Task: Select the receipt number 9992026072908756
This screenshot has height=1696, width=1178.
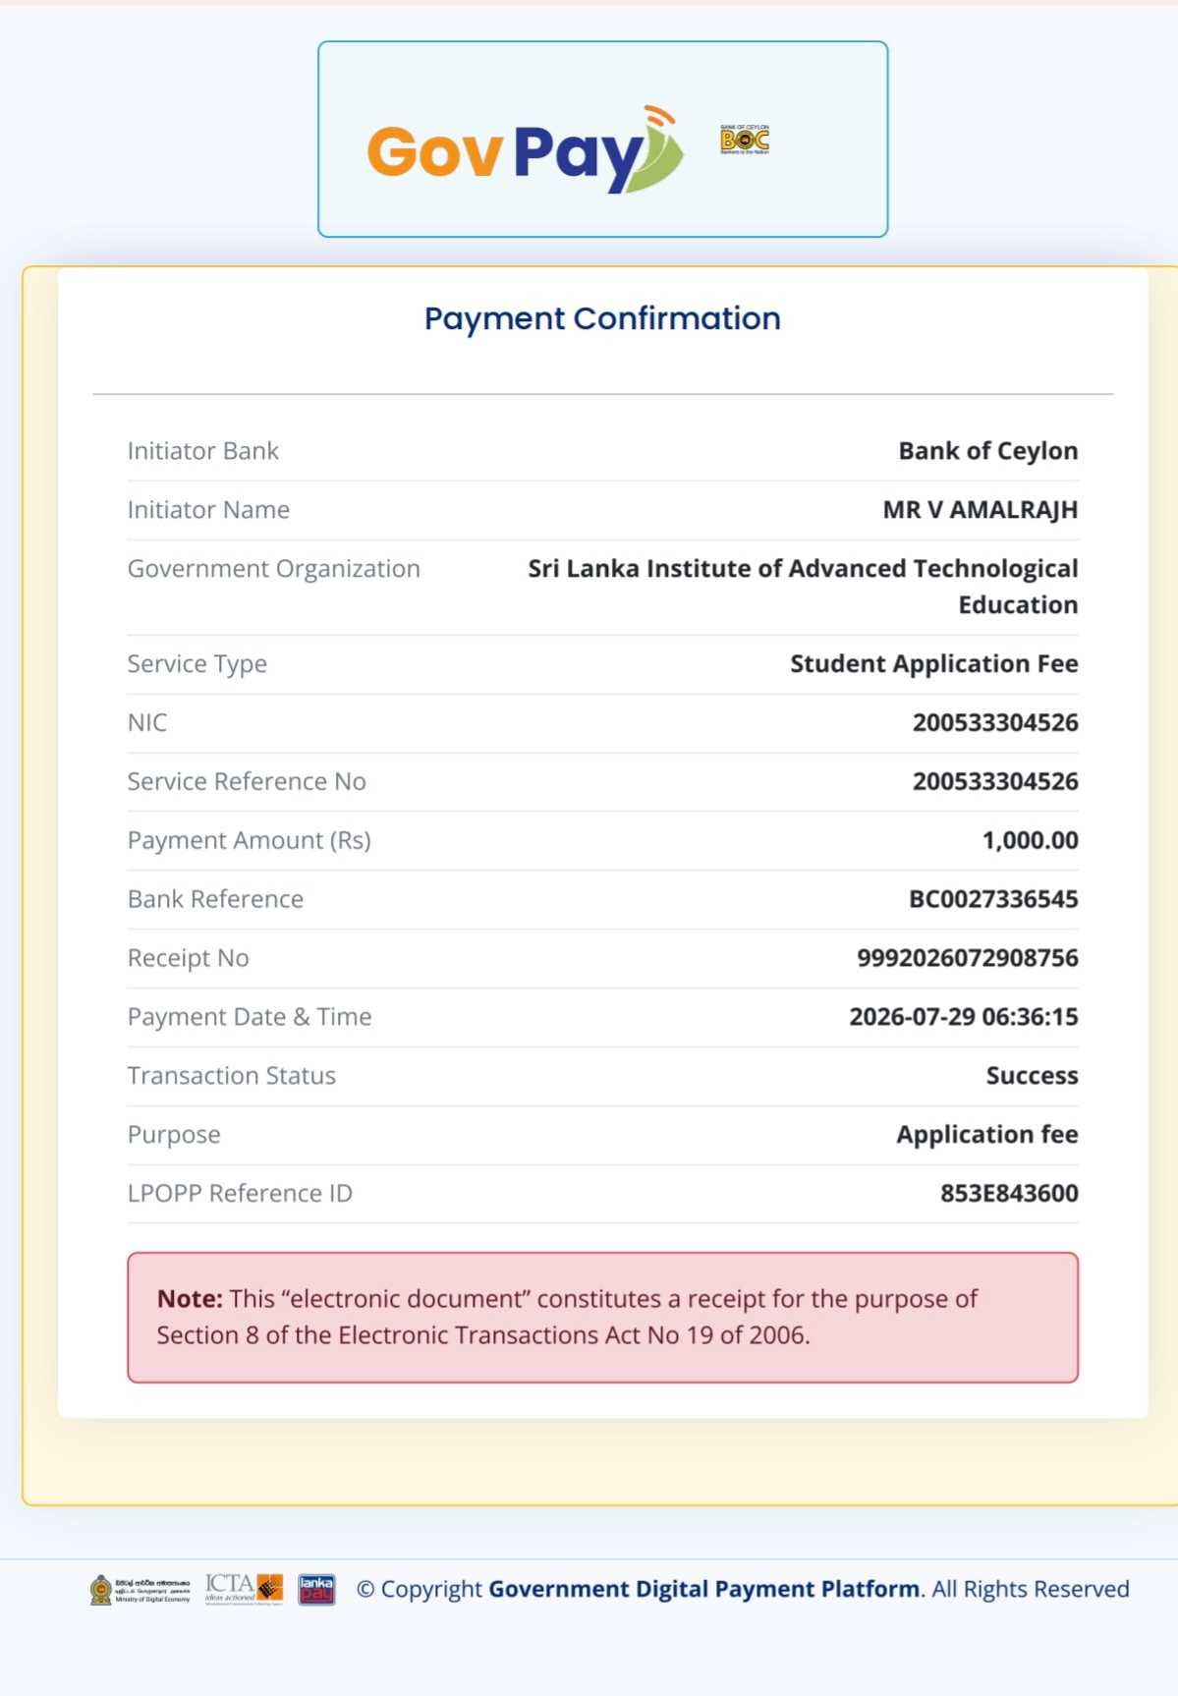Action: click(968, 958)
